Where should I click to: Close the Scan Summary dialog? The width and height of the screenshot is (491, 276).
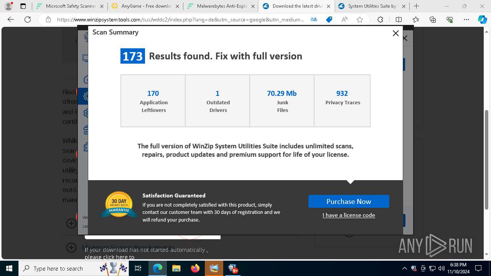point(395,33)
